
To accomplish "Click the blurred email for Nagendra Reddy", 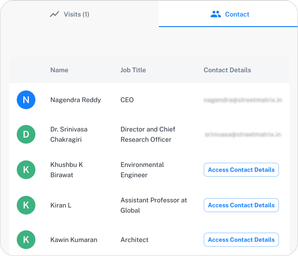I will pyautogui.click(x=243, y=100).
